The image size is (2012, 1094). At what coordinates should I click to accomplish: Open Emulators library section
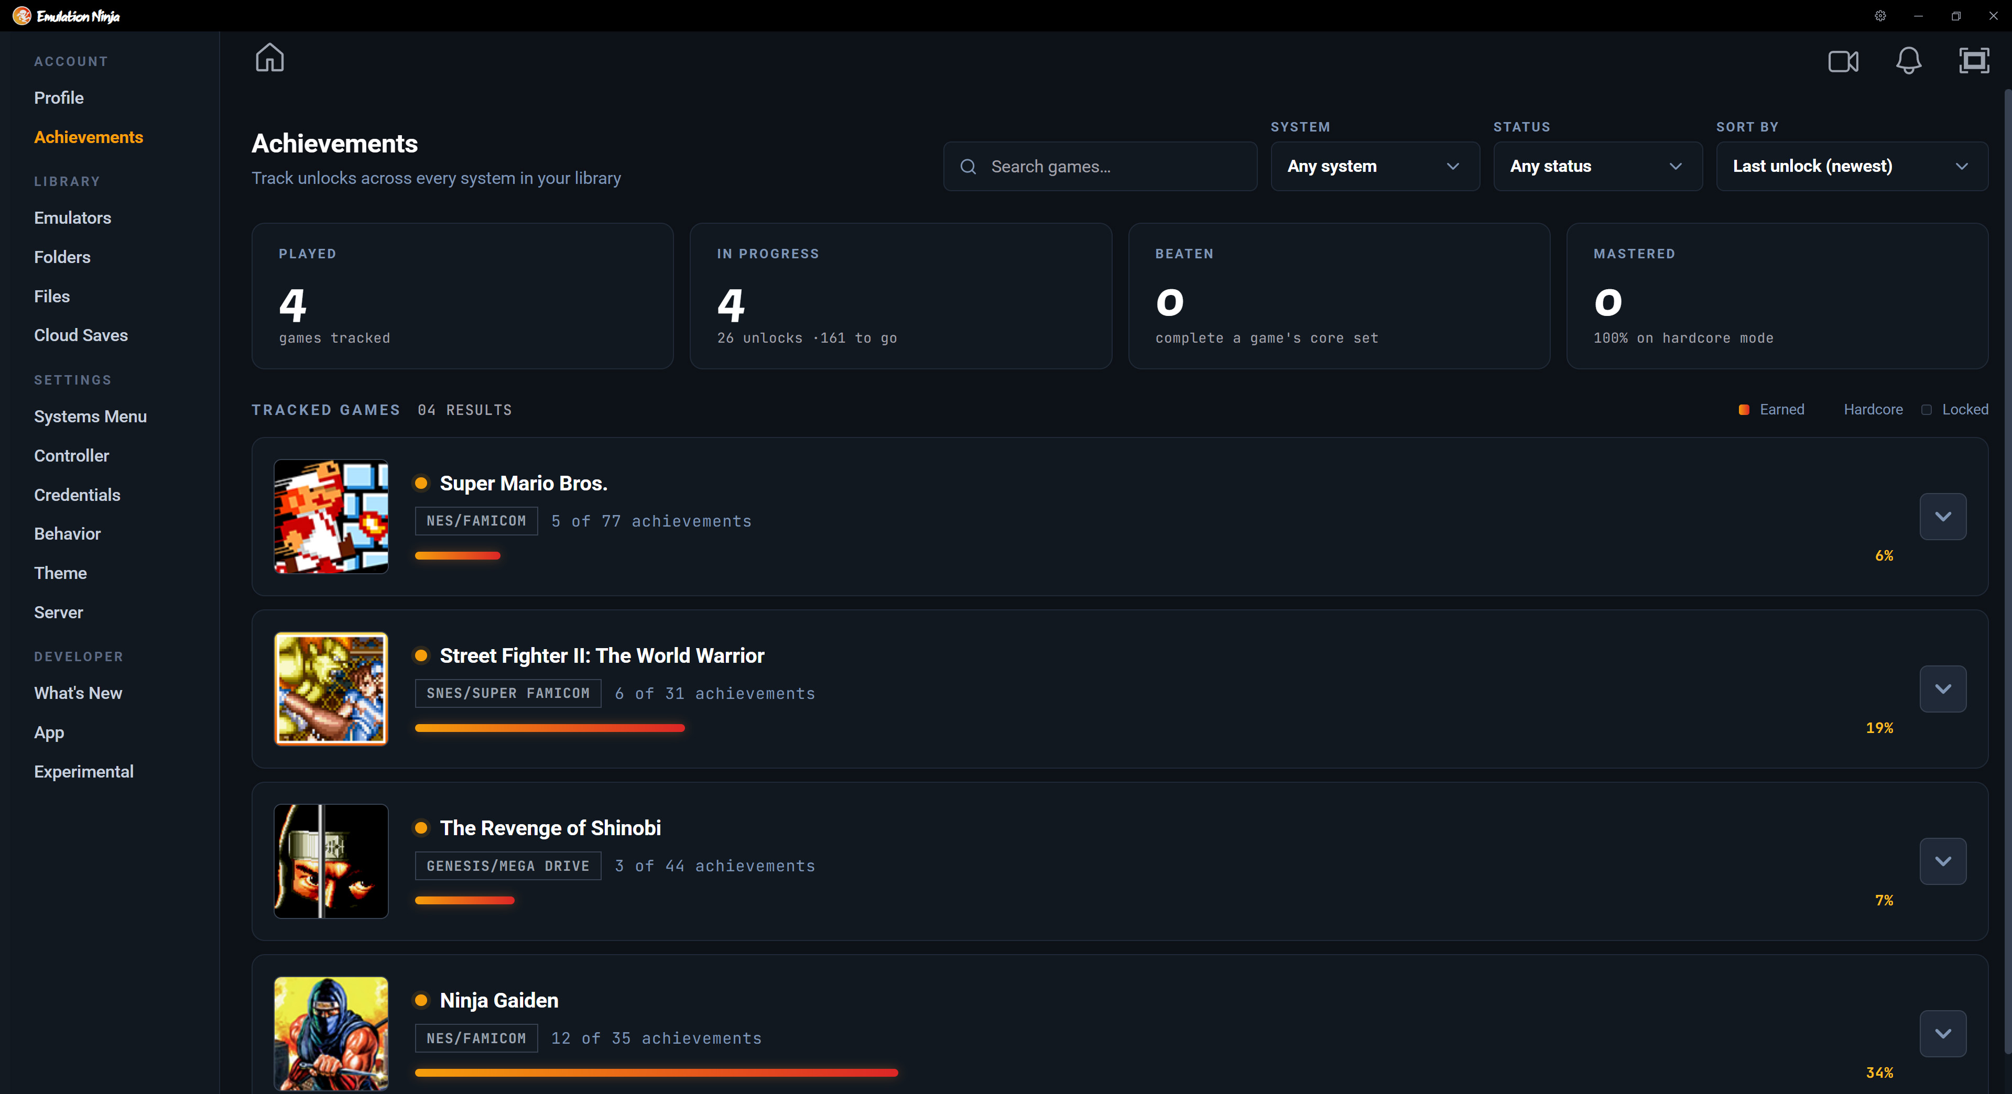[x=73, y=218]
